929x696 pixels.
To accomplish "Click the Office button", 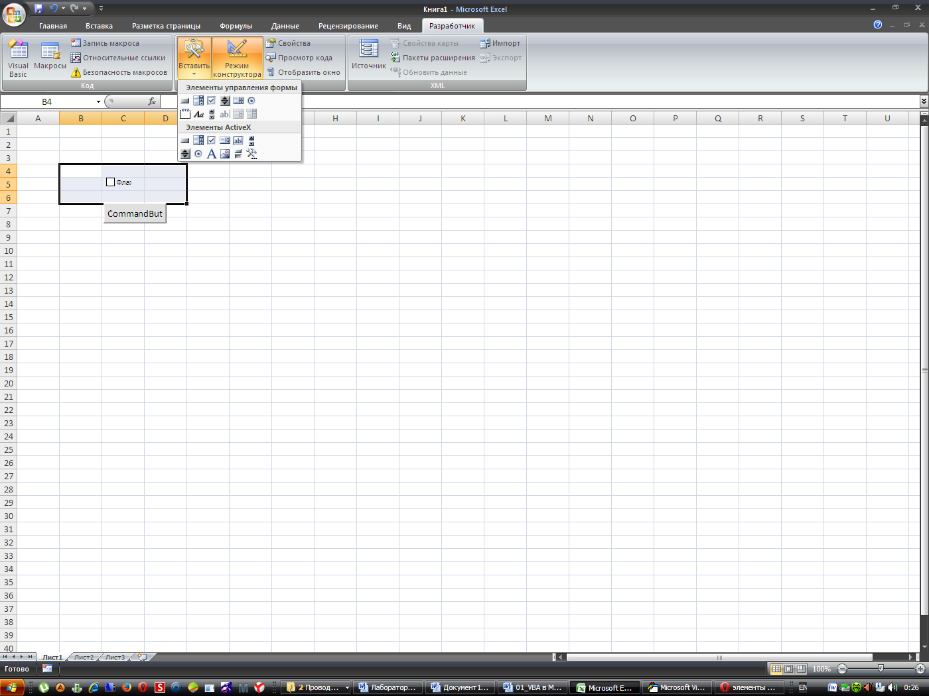I will coord(13,13).
